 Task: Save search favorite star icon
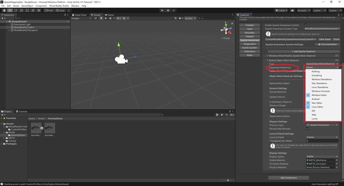pyautogui.click(x=226, y=115)
